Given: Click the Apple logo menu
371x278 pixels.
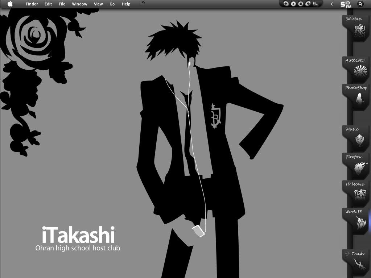Looking at the screenshot, I should pyautogui.click(x=10, y=4).
